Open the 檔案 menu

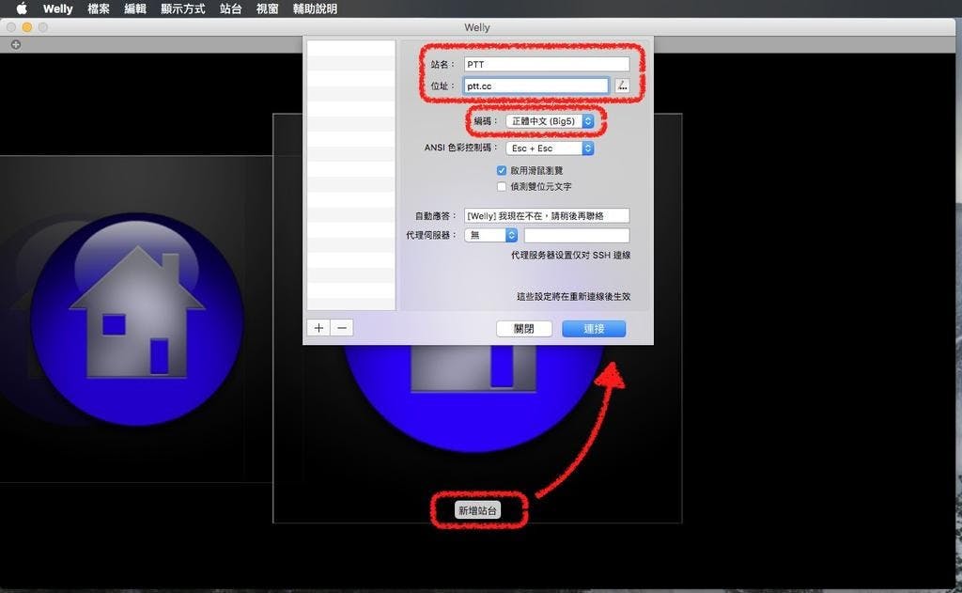[98, 8]
